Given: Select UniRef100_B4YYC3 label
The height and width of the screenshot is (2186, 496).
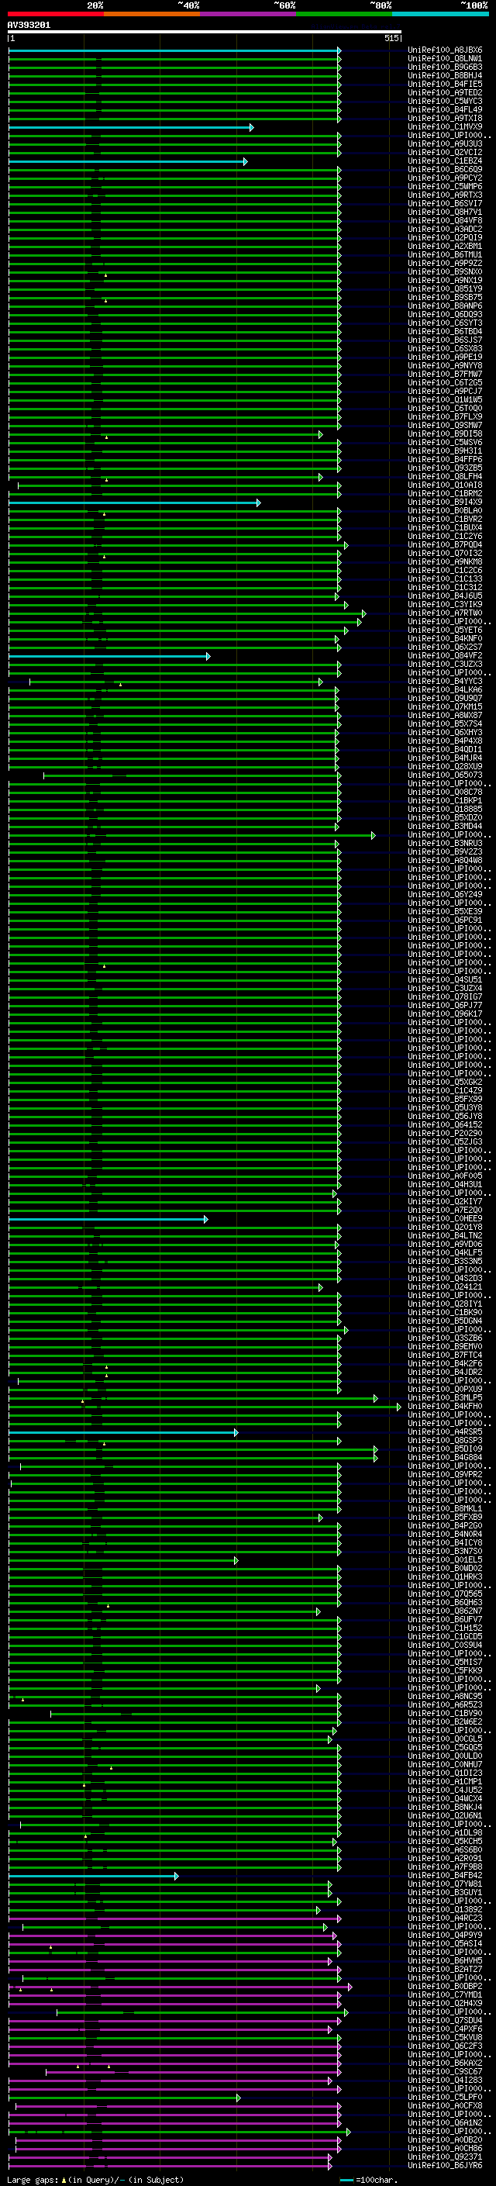Looking at the screenshot, I should tap(445, 682).
